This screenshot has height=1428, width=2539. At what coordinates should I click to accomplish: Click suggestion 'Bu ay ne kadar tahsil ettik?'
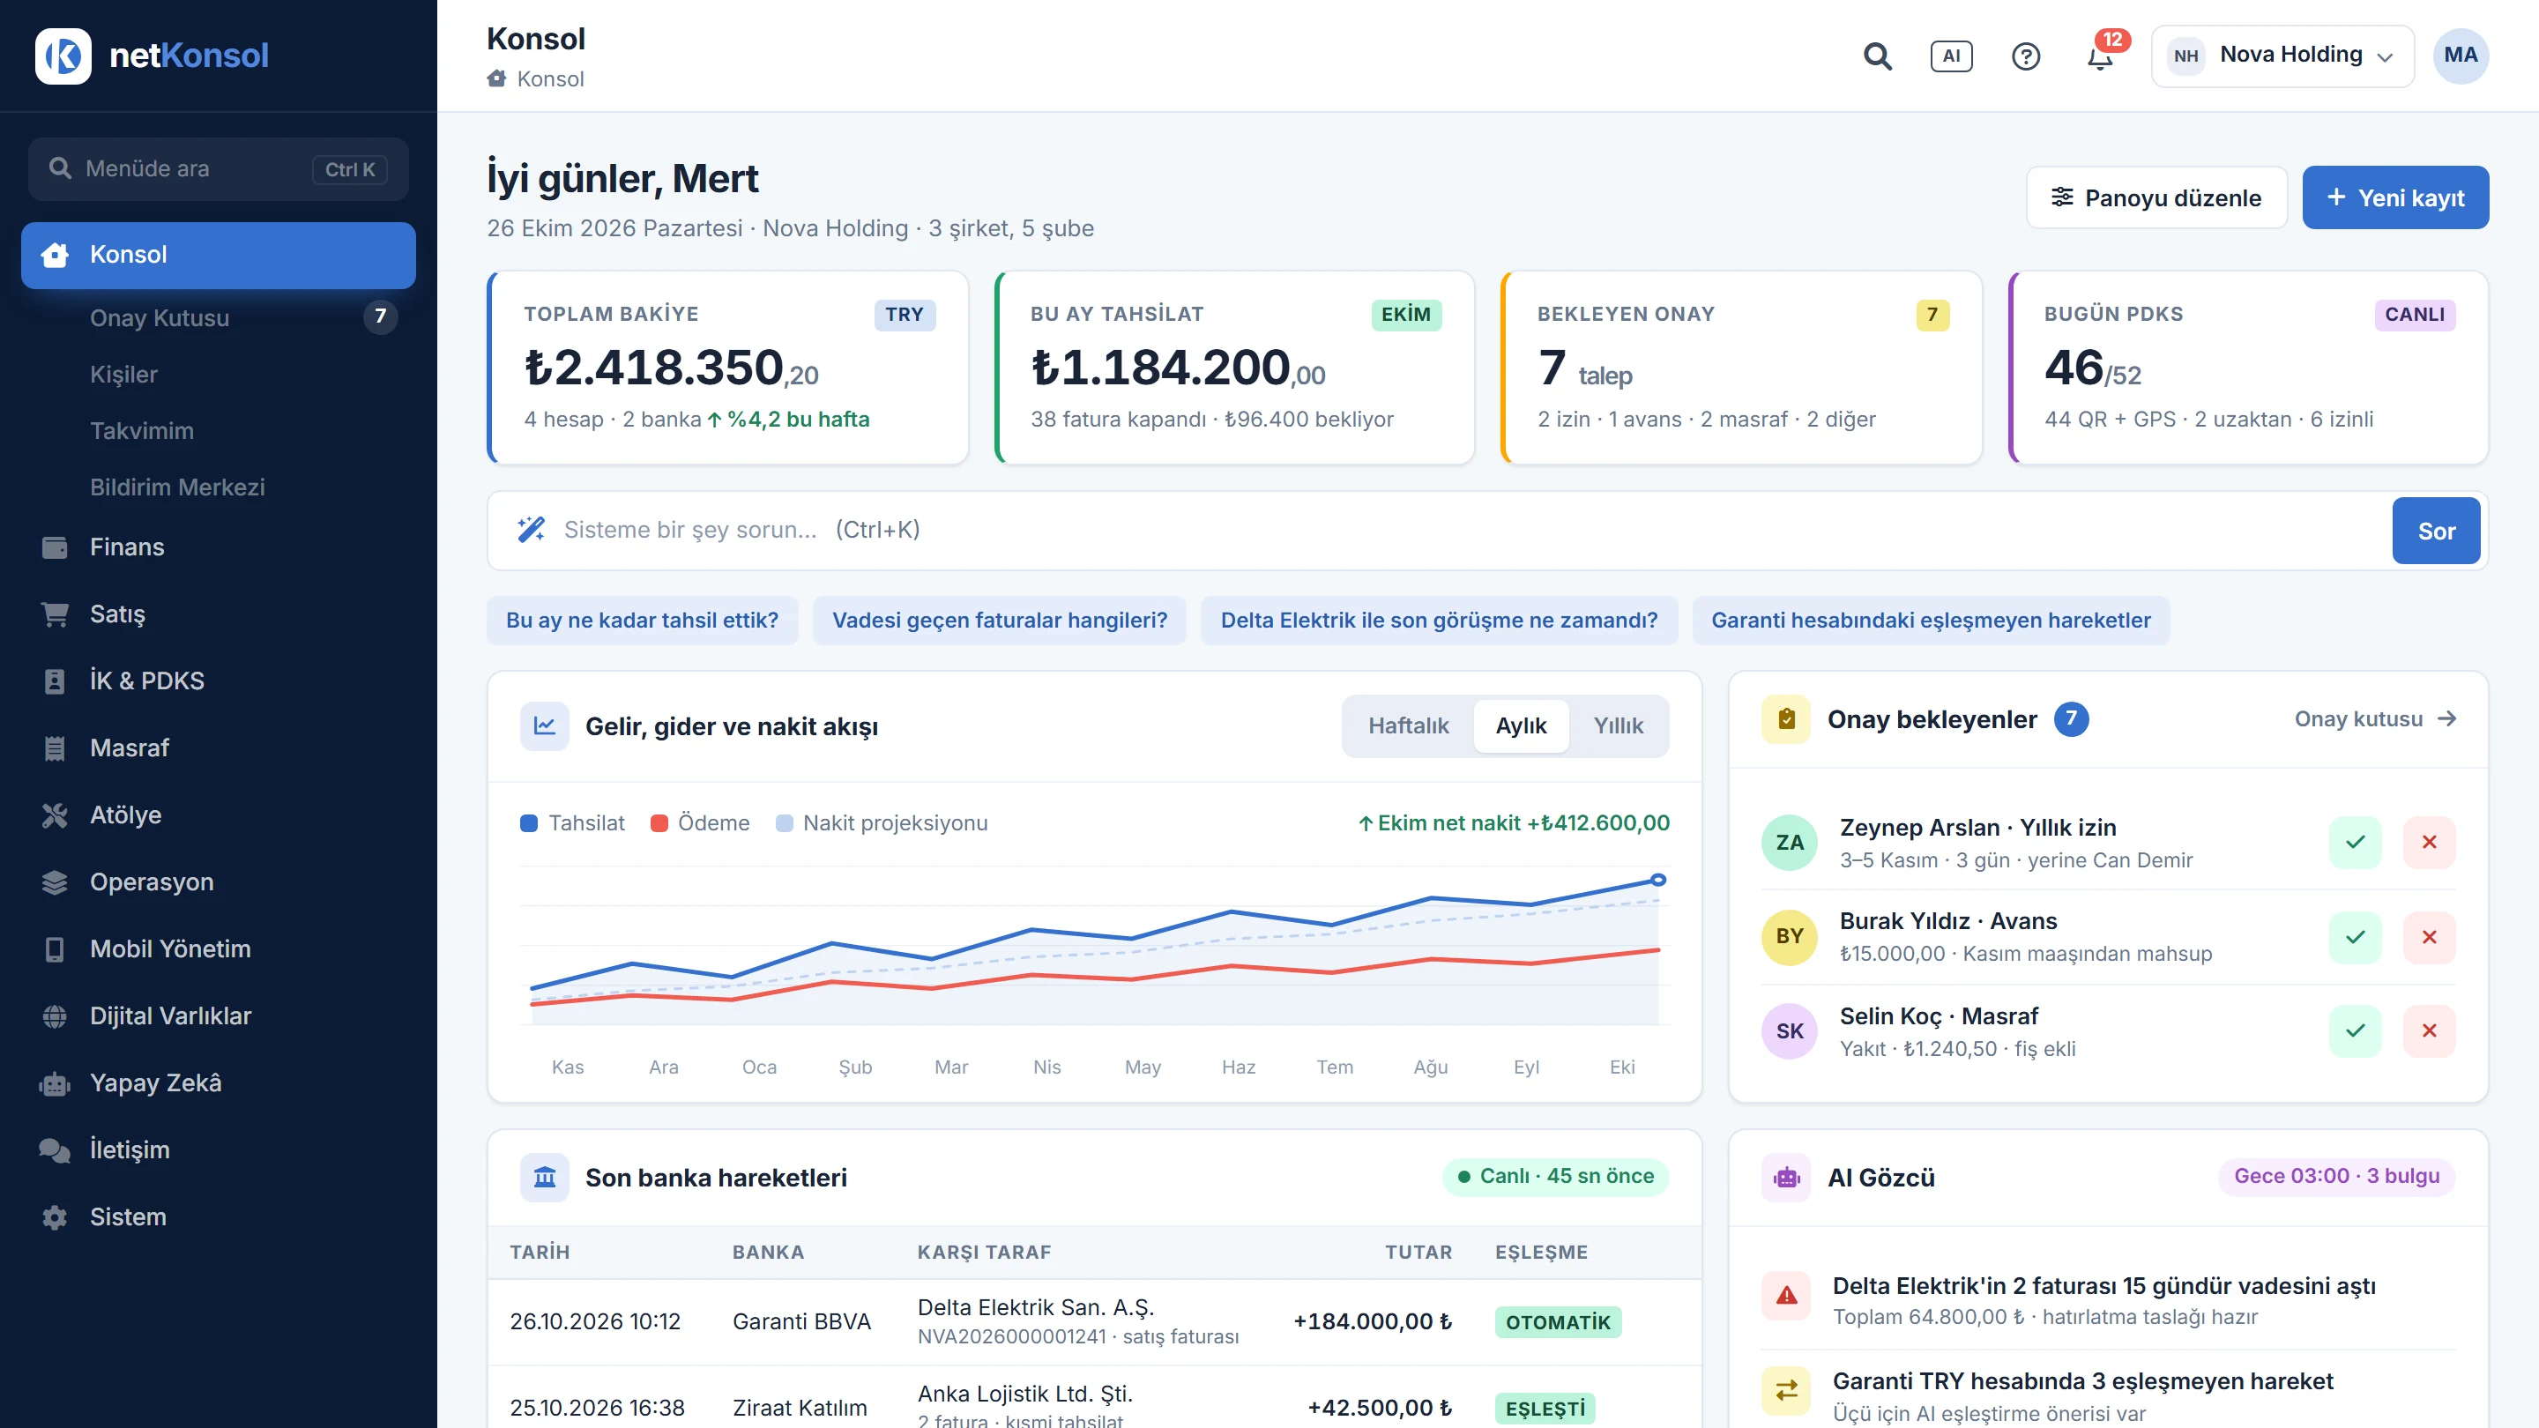pos(642,621)
